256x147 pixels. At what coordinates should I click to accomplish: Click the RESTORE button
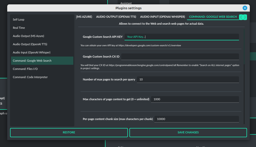[69, 132]
